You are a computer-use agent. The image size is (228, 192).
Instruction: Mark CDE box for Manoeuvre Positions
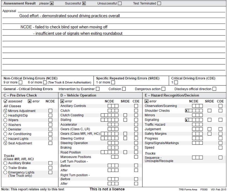point(136,157)
